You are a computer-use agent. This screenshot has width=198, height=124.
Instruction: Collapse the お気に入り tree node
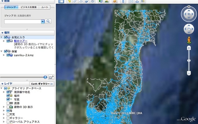point(2,37)
